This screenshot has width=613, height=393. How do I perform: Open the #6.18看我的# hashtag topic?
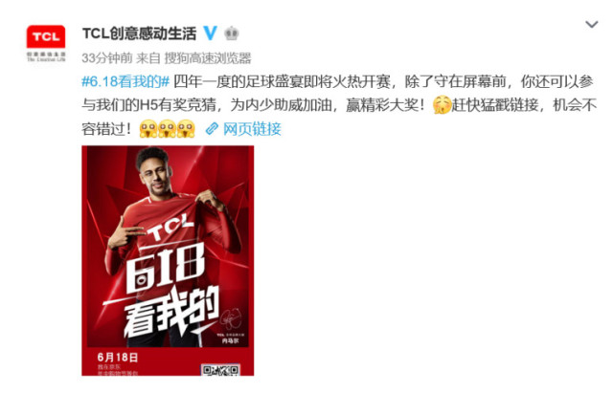pos(125,81)
